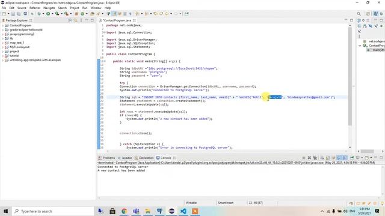
Task: Switch to the Javadoc tab
Action: [x=125, y=158]
